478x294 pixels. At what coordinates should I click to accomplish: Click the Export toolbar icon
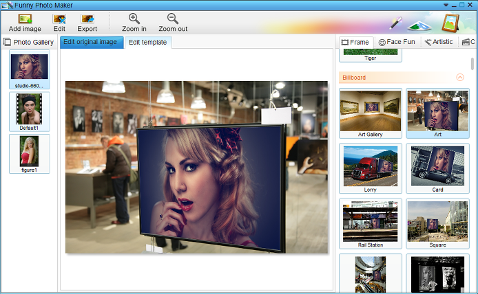tap(87, 19)
